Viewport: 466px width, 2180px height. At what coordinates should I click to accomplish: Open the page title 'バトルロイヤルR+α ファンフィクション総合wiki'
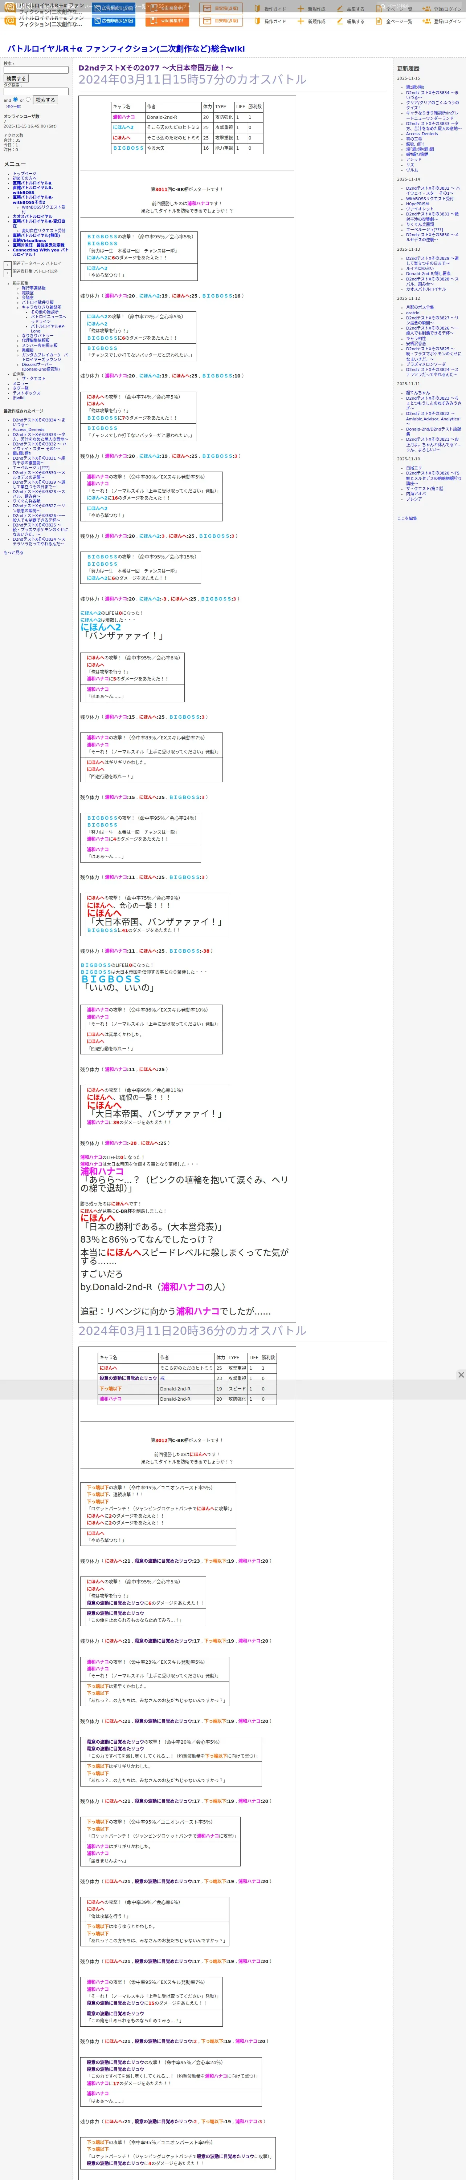(126, 49)
